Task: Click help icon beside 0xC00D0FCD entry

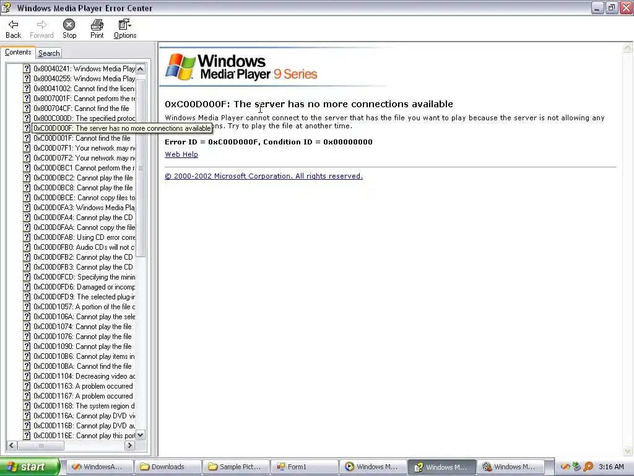Action: tap(27, 277)
